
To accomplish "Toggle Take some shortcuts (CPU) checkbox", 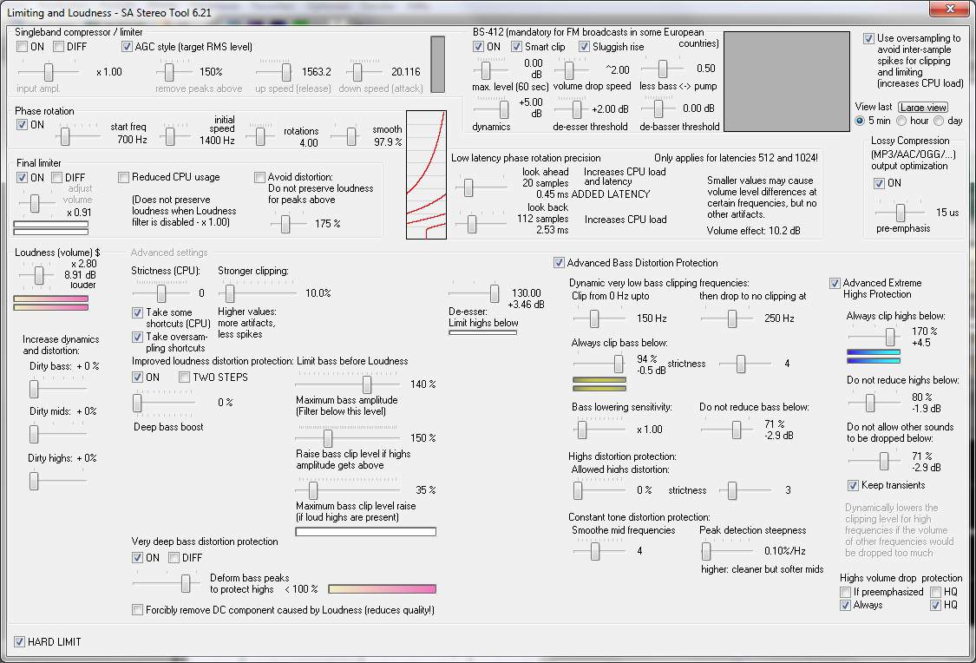I will tap(138, 312).
